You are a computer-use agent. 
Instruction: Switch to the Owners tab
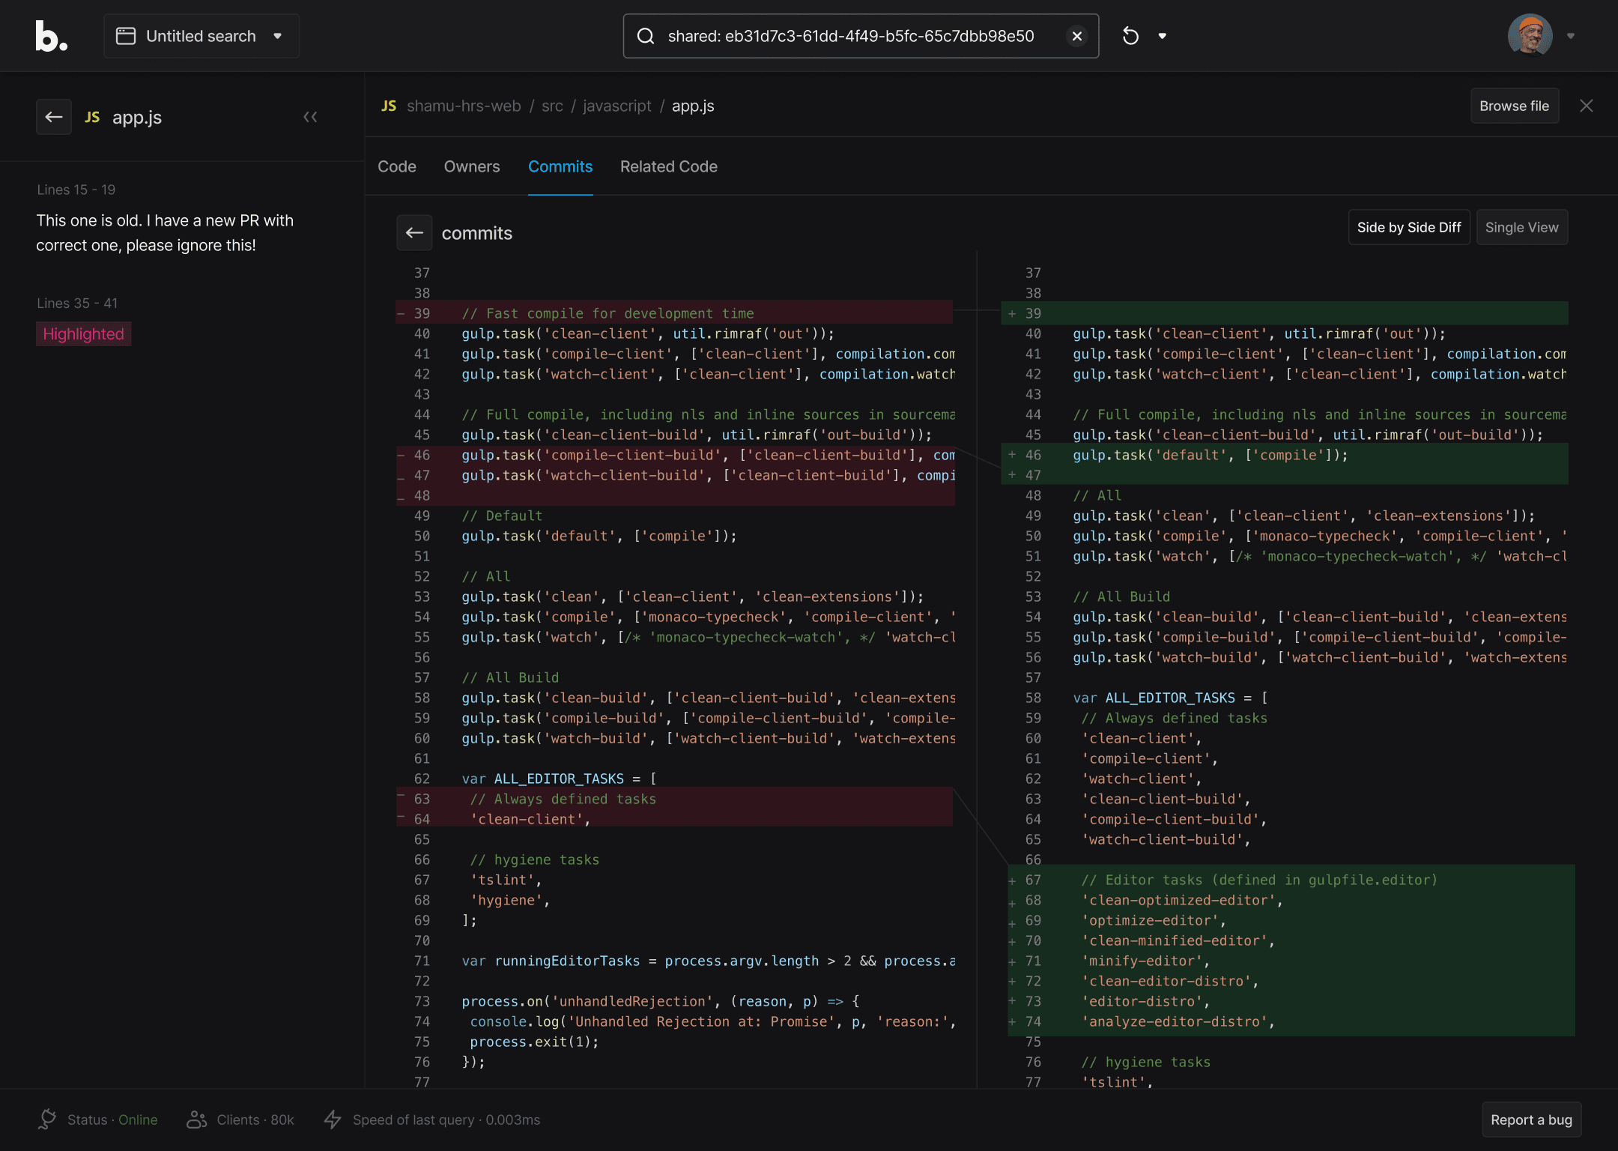tap(472, 167)
